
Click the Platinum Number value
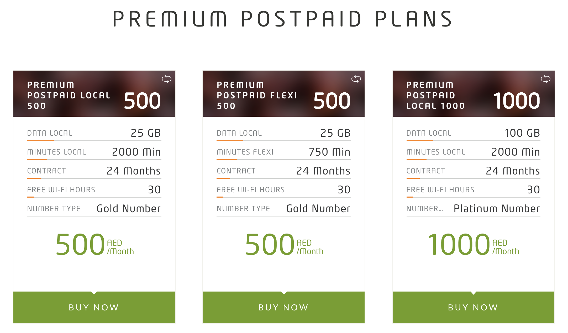coord(497,209)
